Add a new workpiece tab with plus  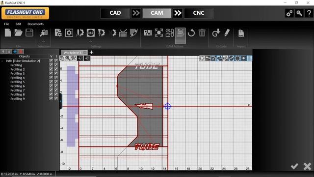(x=92, y=53)
